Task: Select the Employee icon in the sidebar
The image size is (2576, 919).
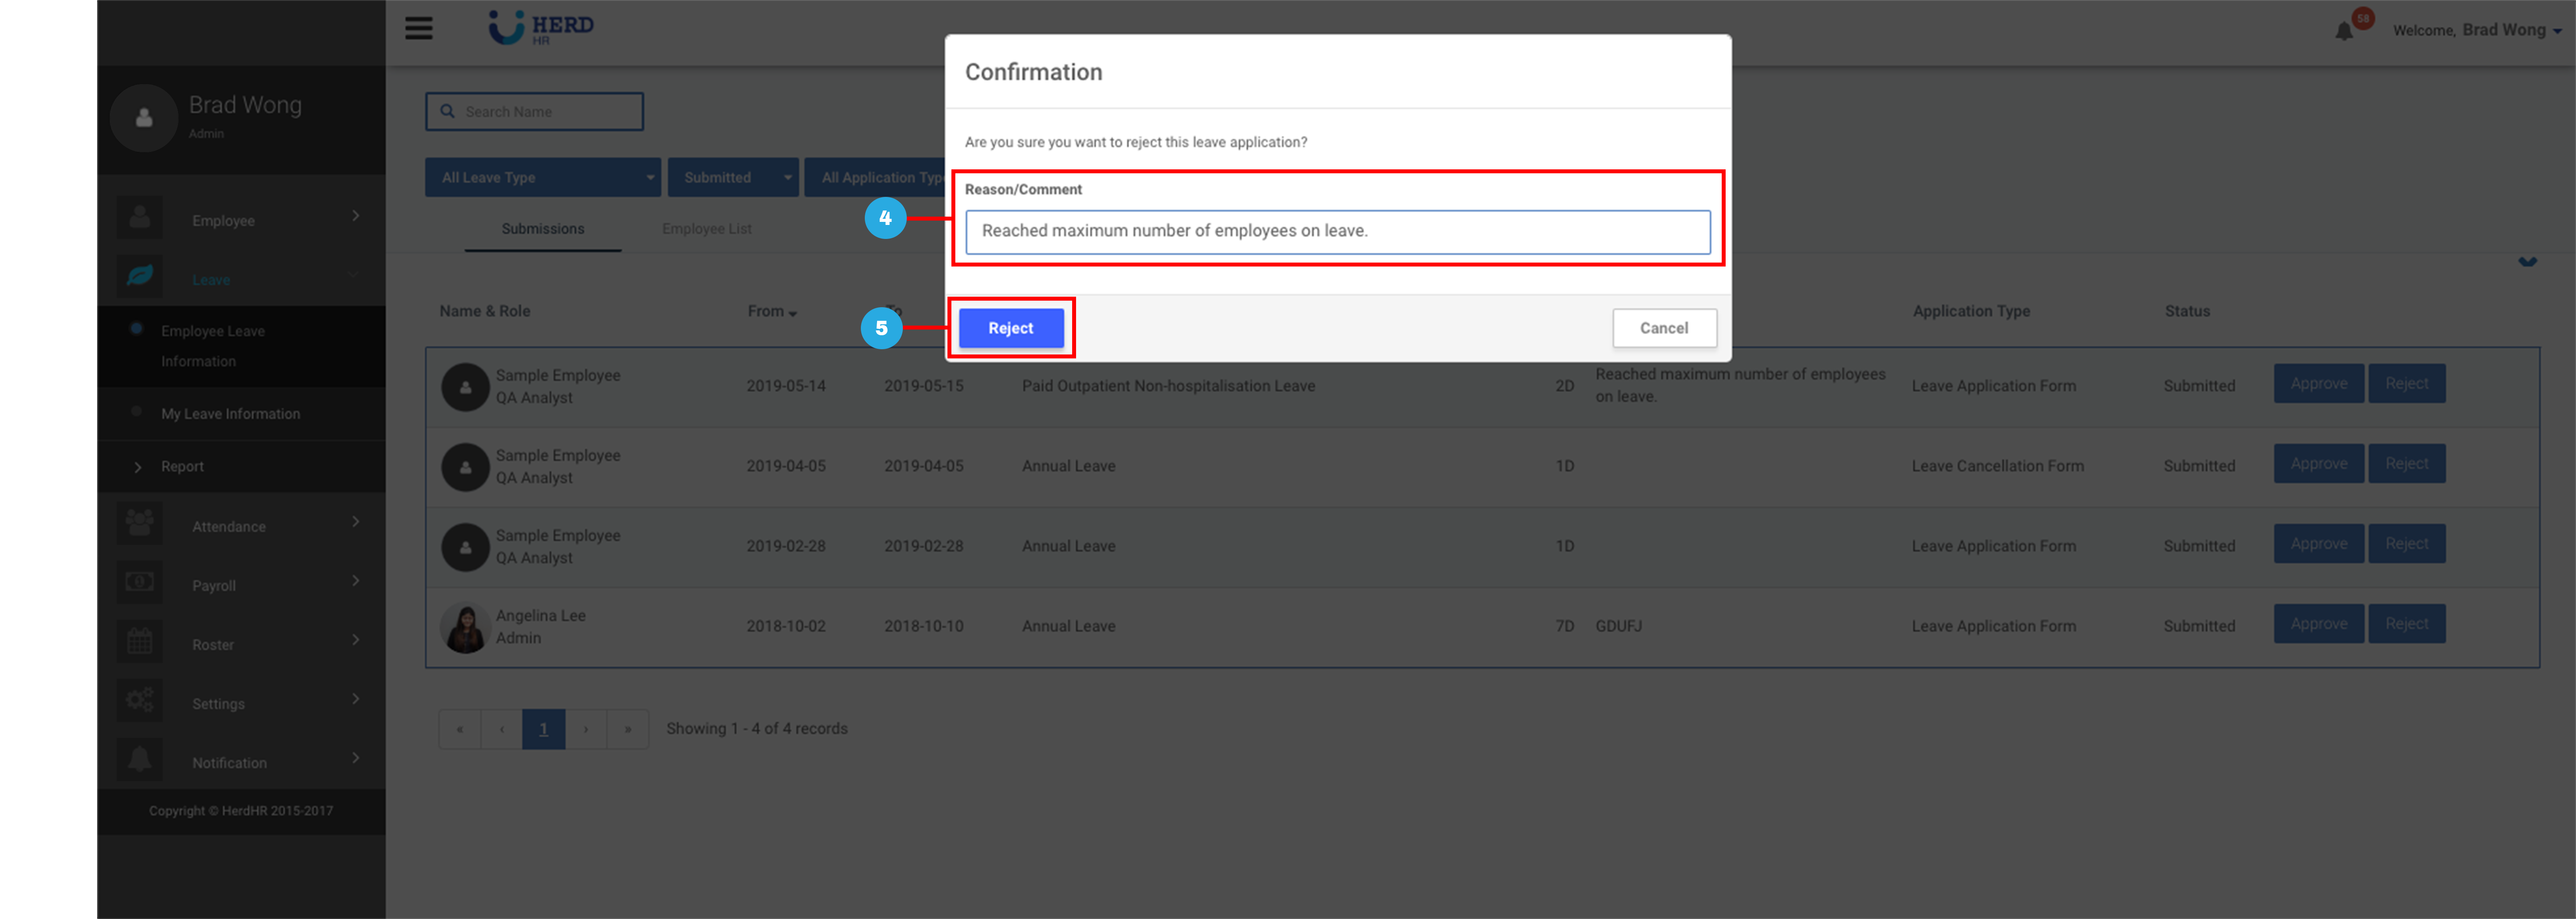Action: pyautogui.click(x=139, y=216)
